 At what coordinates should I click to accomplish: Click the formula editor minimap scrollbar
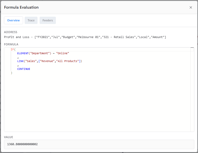pyautogui.click(x=192, y=89)
